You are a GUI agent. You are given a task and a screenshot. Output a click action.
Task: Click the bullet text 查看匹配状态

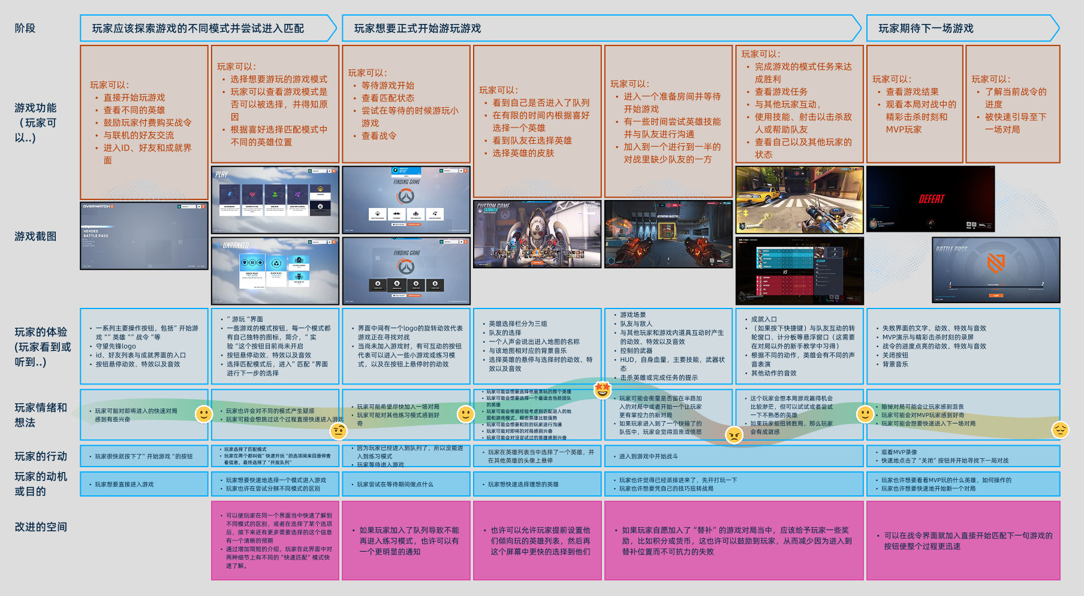(x=388, y=98)
